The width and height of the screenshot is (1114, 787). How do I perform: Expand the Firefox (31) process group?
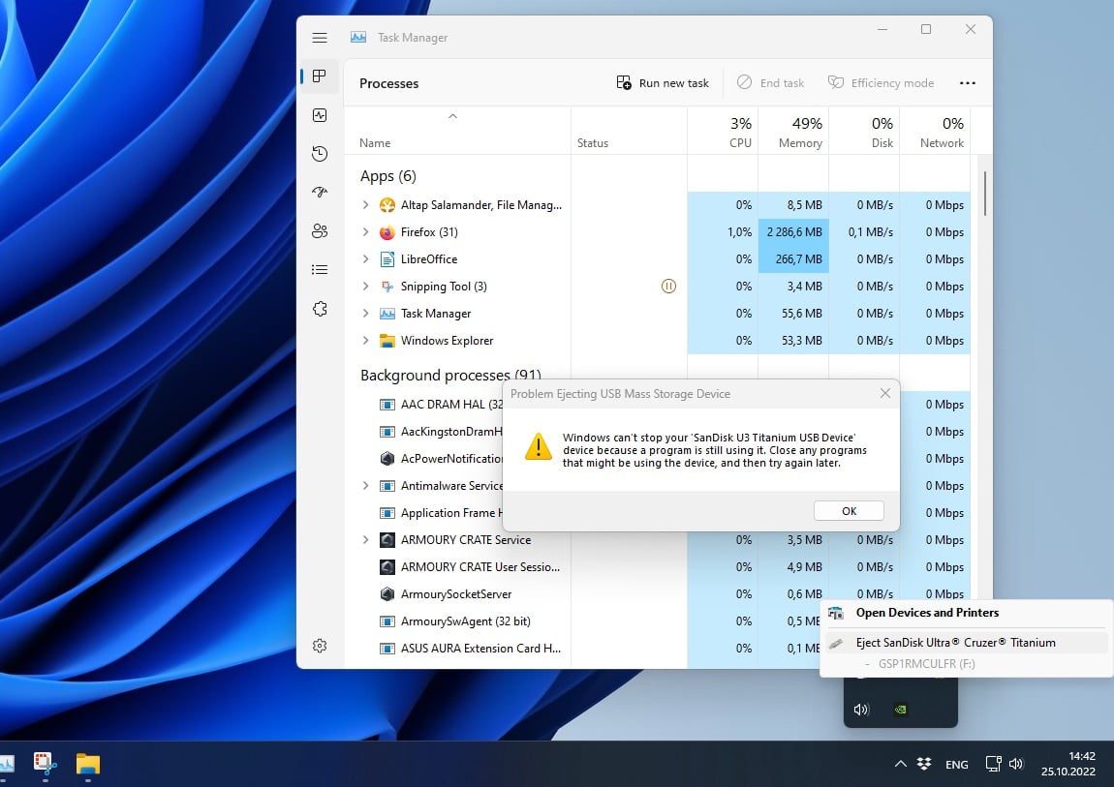[365, 232]
